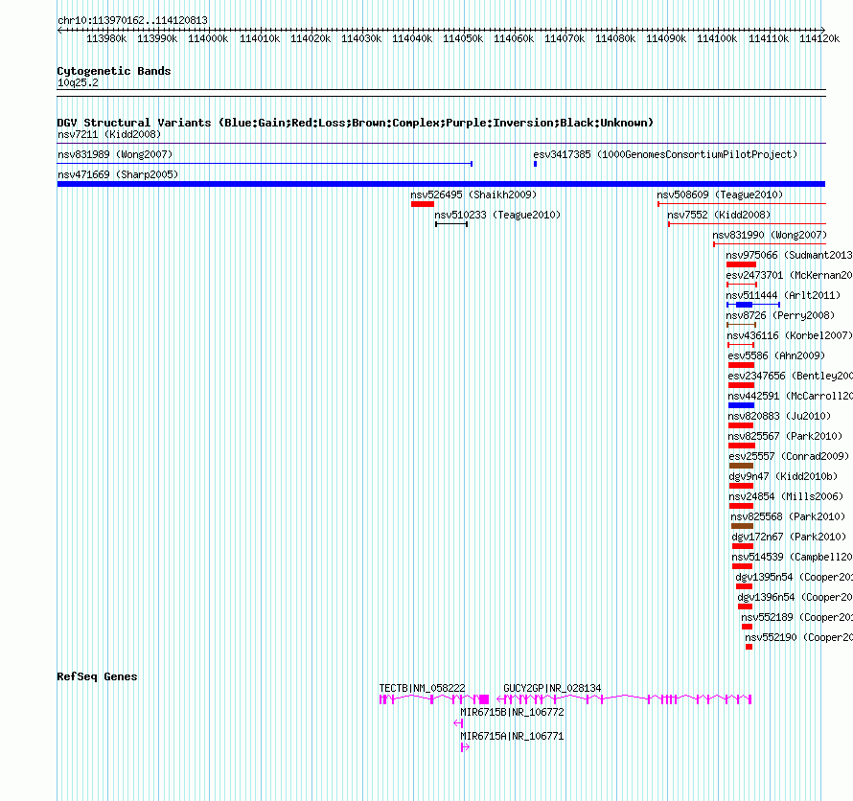Open nsv975066 (Sudmant2013) label

pos(789,255)
